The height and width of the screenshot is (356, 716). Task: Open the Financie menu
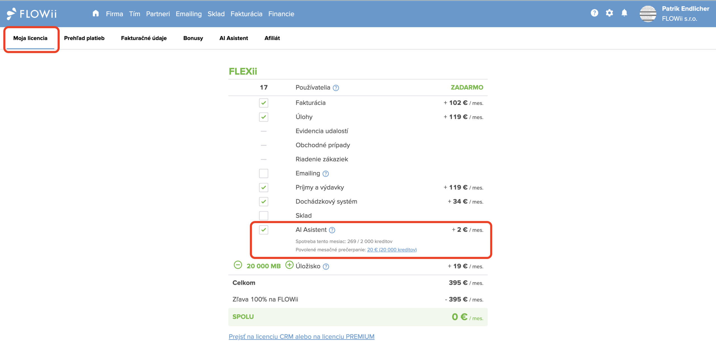281,14
